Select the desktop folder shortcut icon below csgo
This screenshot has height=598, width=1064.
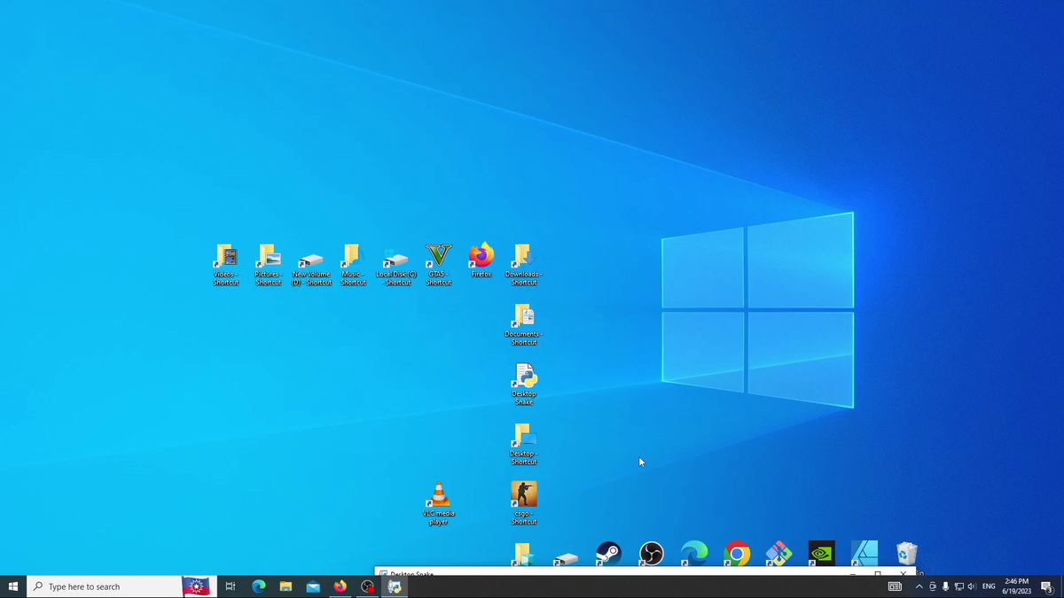click(x=523, y=555)
